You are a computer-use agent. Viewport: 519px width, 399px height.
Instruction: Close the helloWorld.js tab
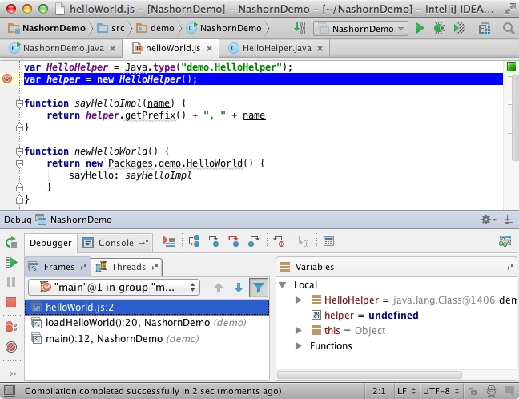click(x=209, y=49)
